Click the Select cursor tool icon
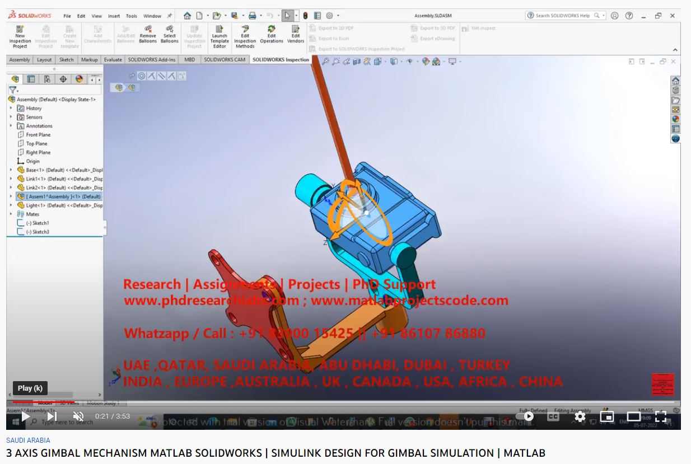This screenshot has height=464, width=691. [x=287, y=16]
